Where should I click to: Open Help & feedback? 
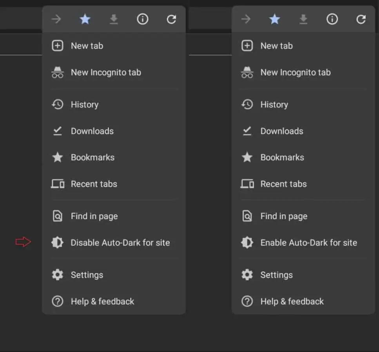[x=102, y=301]
